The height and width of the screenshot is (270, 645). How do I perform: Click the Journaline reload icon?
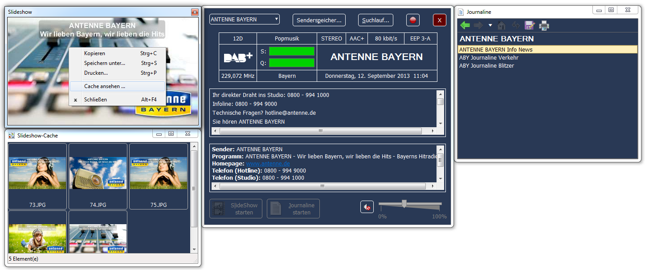[516, 25]
